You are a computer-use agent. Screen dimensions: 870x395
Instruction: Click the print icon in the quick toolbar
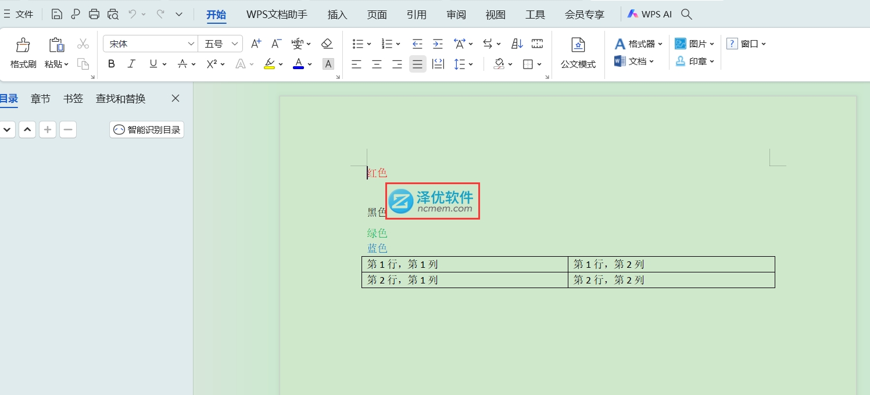[94, 15]
